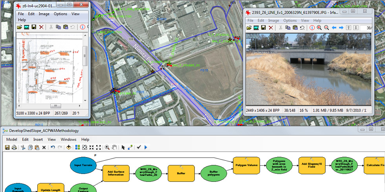Go to previous image with left arrow
The height and width of the screenshot is (192, 385).
pyautogui.click(x=334, y=28)
